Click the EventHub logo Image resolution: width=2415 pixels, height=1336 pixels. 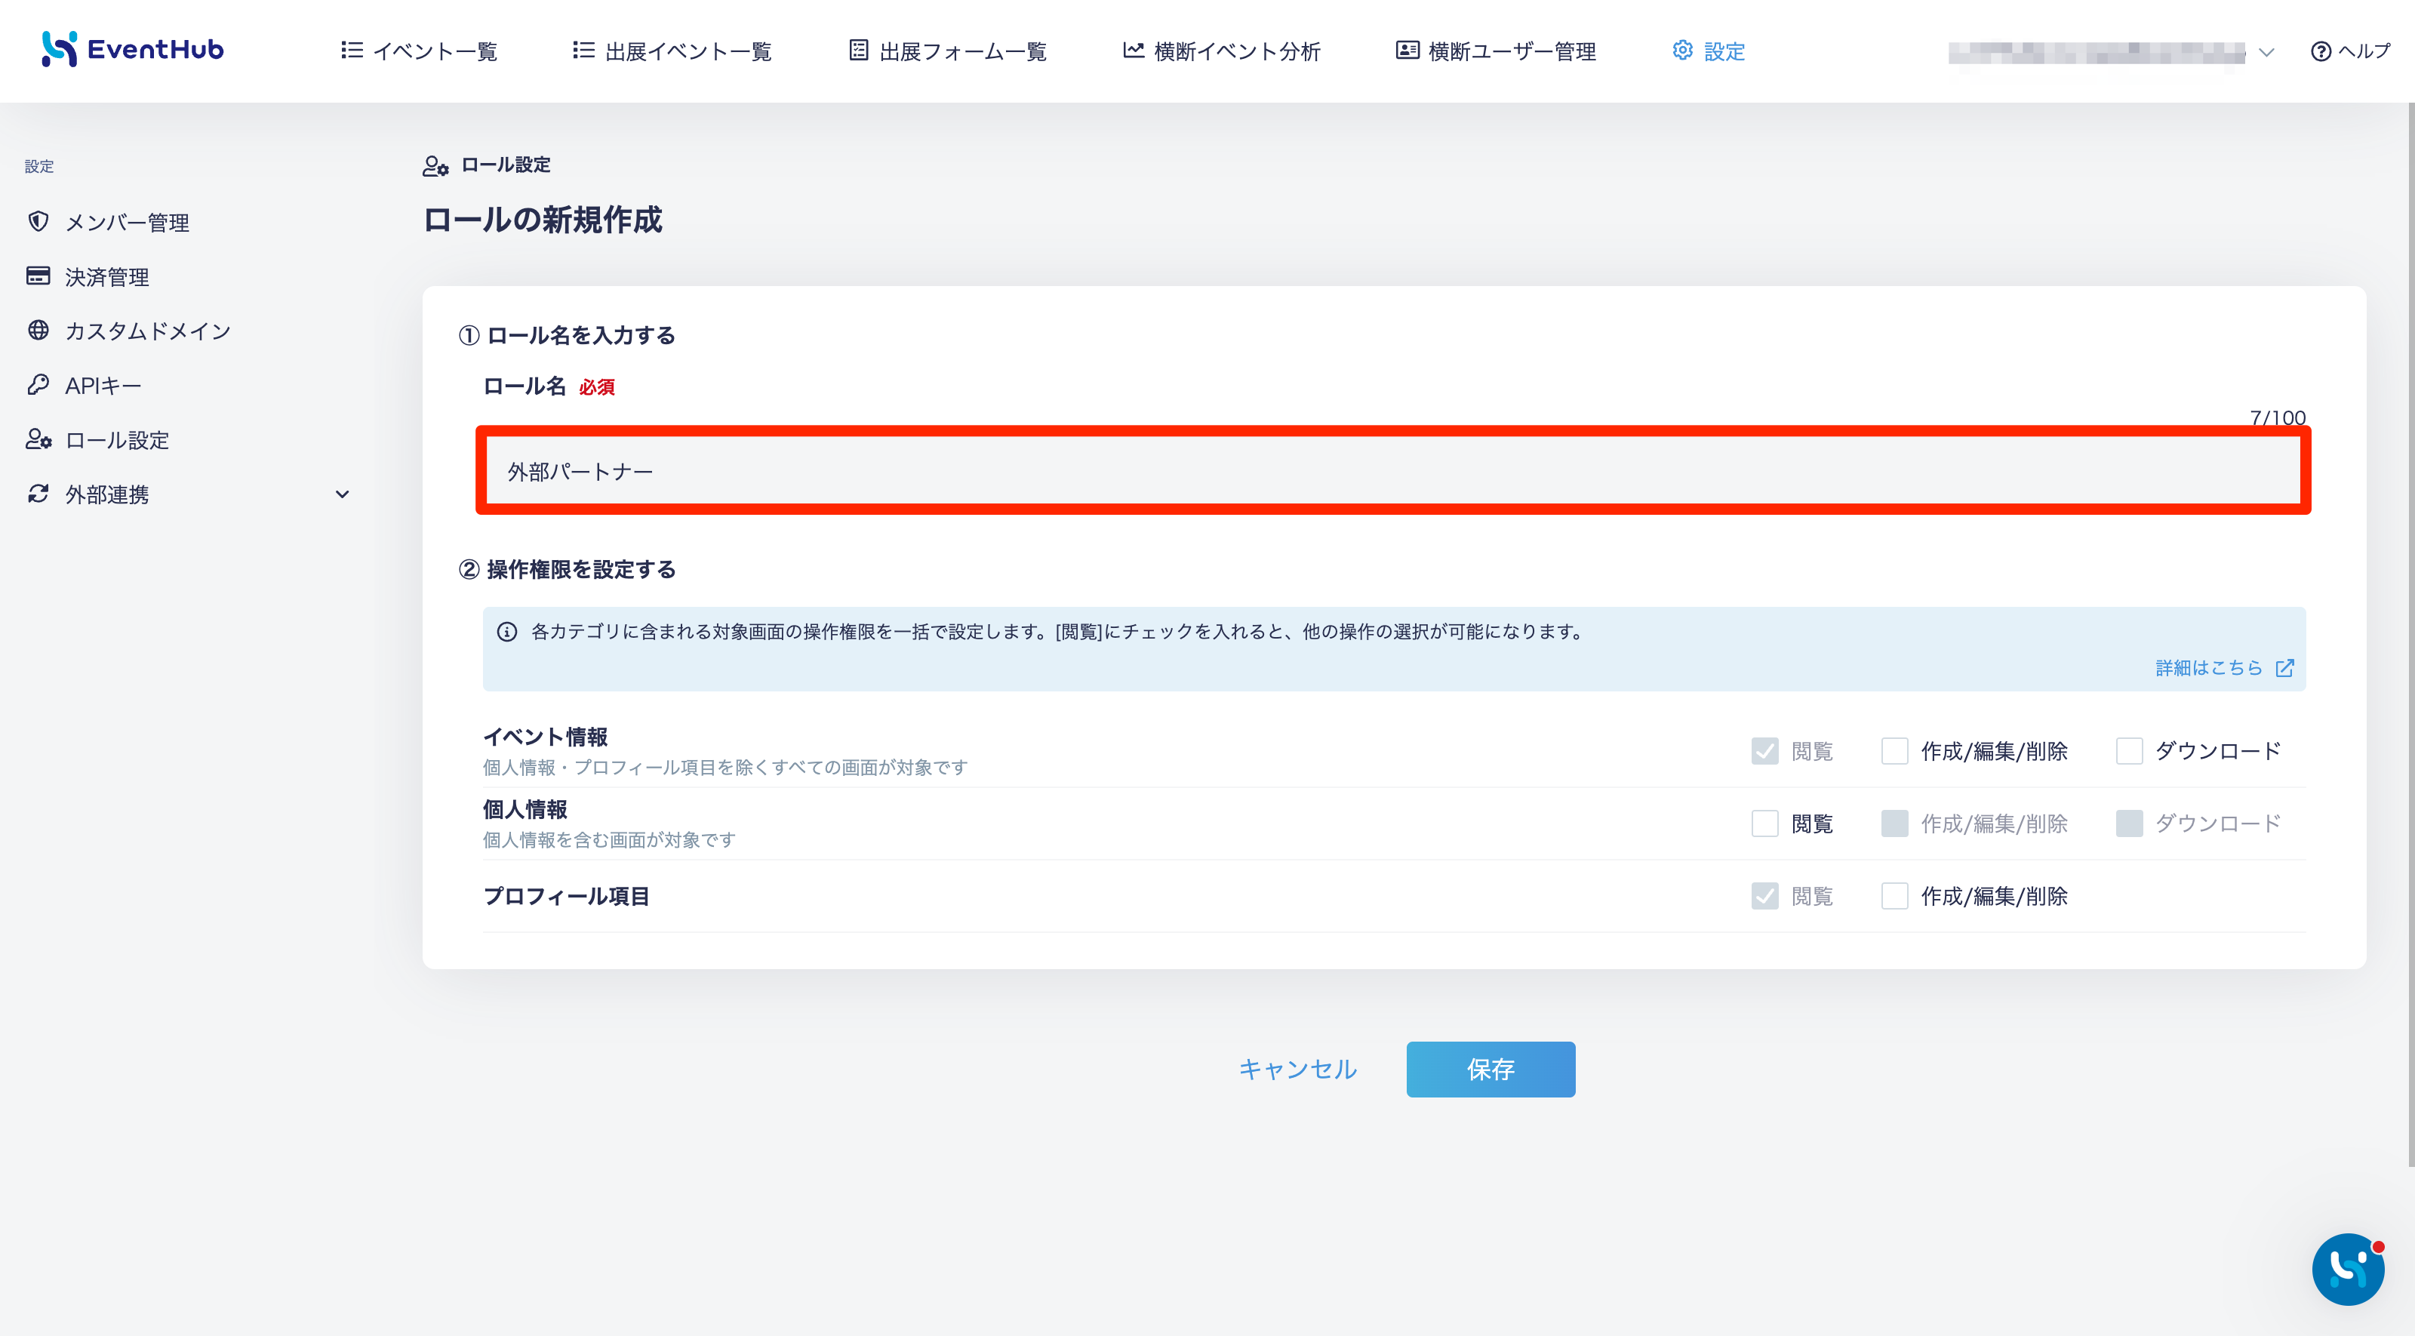pos(132,50)
